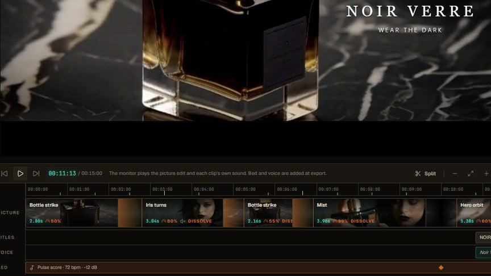Click the ruler at 00:01:00
Screen dimensions: 491x276
[x=79, y=189]
